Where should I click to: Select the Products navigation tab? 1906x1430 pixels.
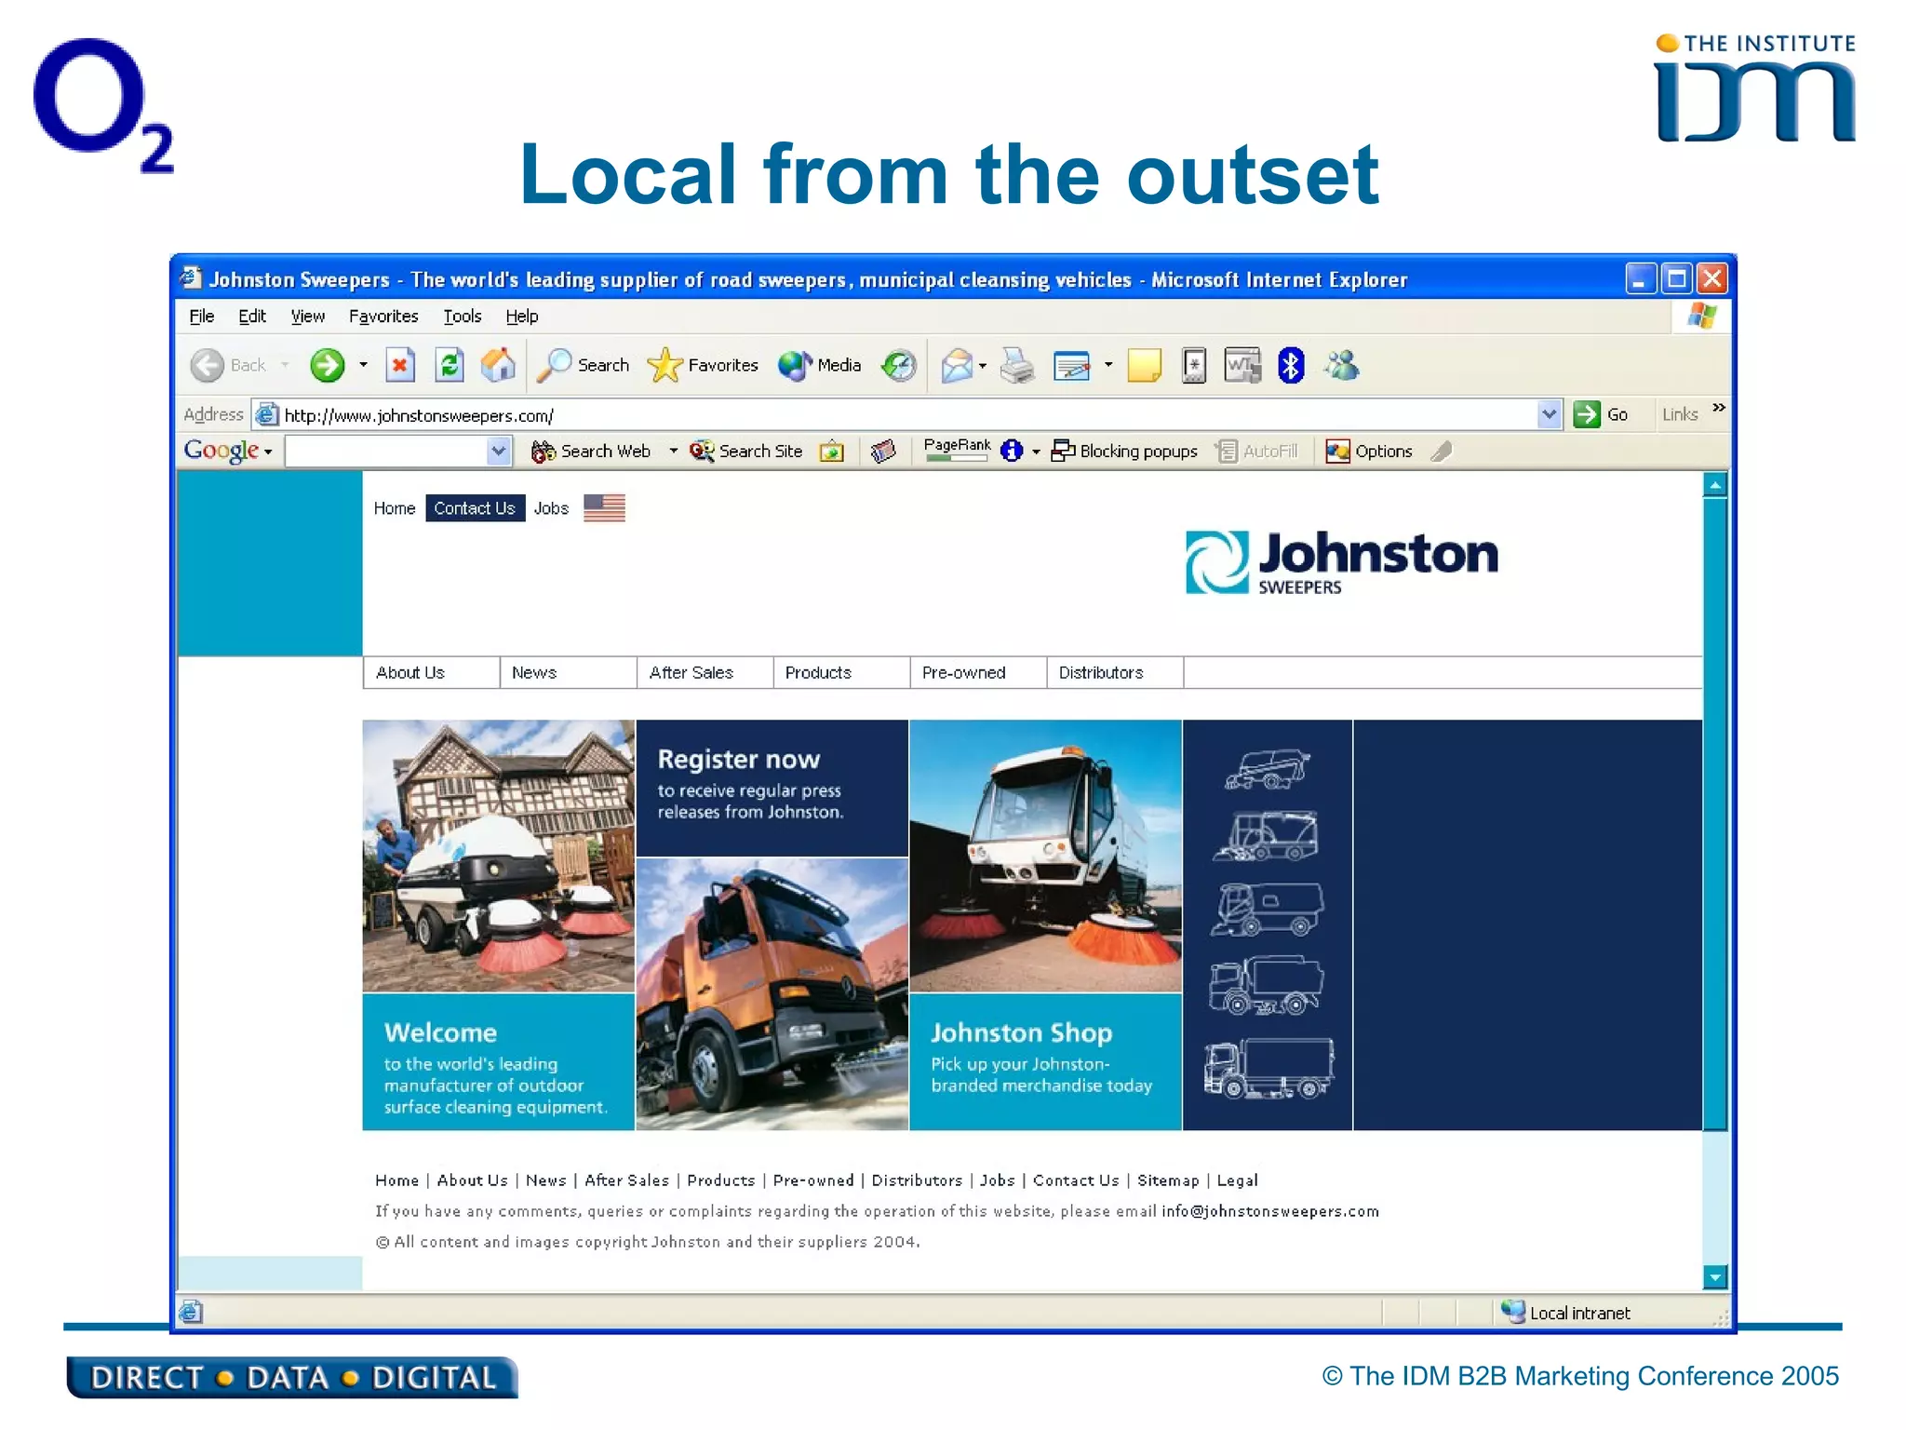tap(841, 673)
